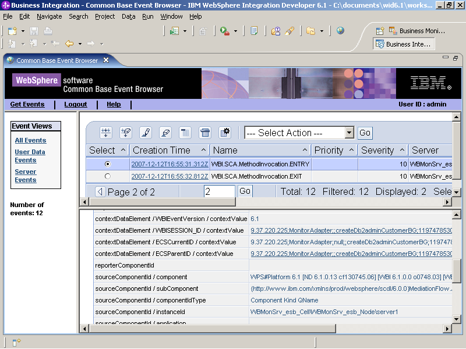The image size is (466, 349).
Task: Click the page number input field
Action: coord(220,191)
